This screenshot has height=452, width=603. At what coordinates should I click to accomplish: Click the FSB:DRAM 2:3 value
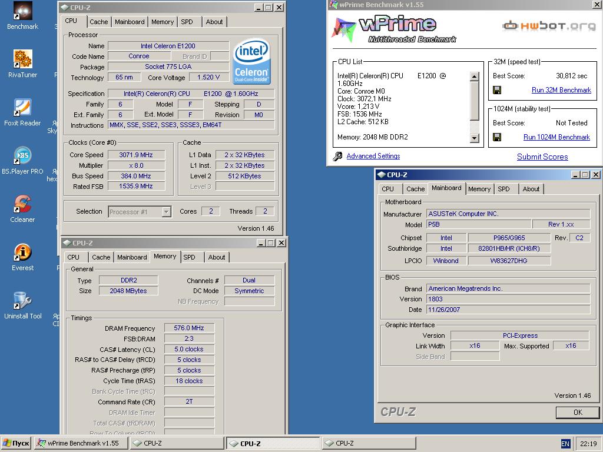click(x=189, y=338)
